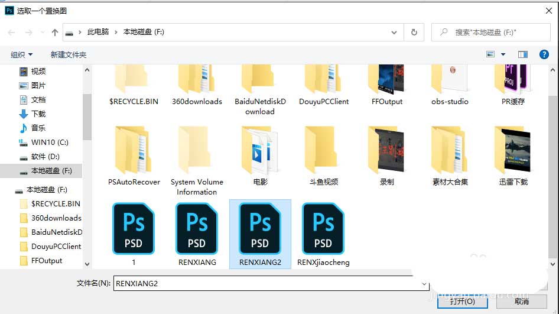Select BaiduNetdiskD in sidebar tree
This screenshot has width=559, height=314.
coord(57,232)
